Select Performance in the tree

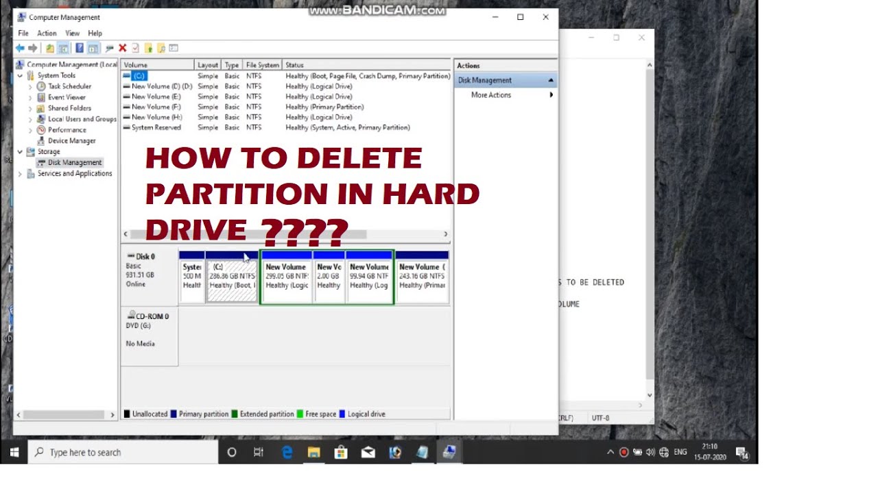point(67,130)
